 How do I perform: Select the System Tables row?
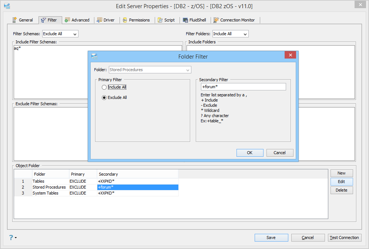(x=96, y=193)
